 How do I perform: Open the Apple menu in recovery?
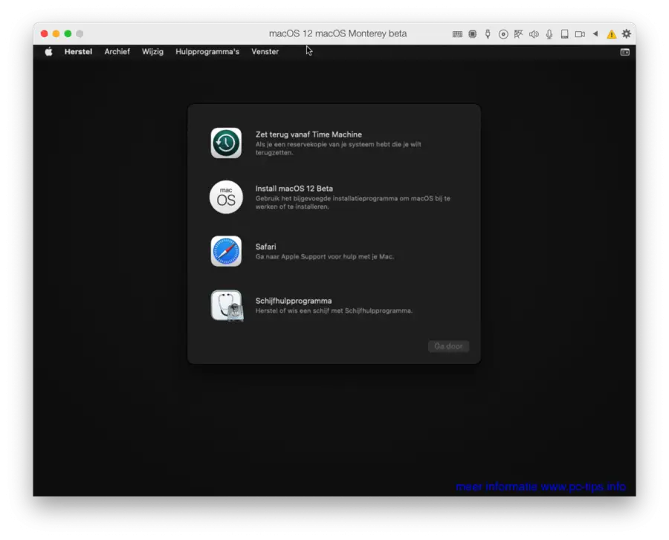(48, 51)
